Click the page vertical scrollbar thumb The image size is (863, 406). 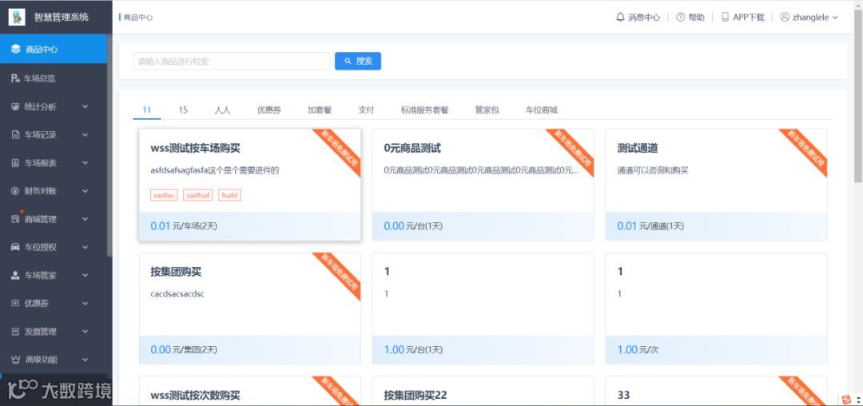pos(858,96)
